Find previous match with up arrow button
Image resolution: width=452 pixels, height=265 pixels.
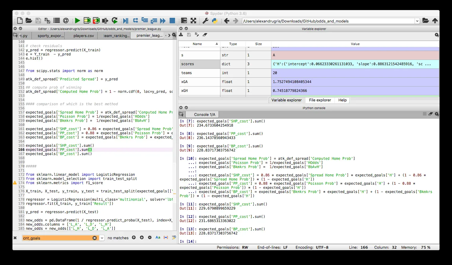pyautogui.click(x=134, y=238)
